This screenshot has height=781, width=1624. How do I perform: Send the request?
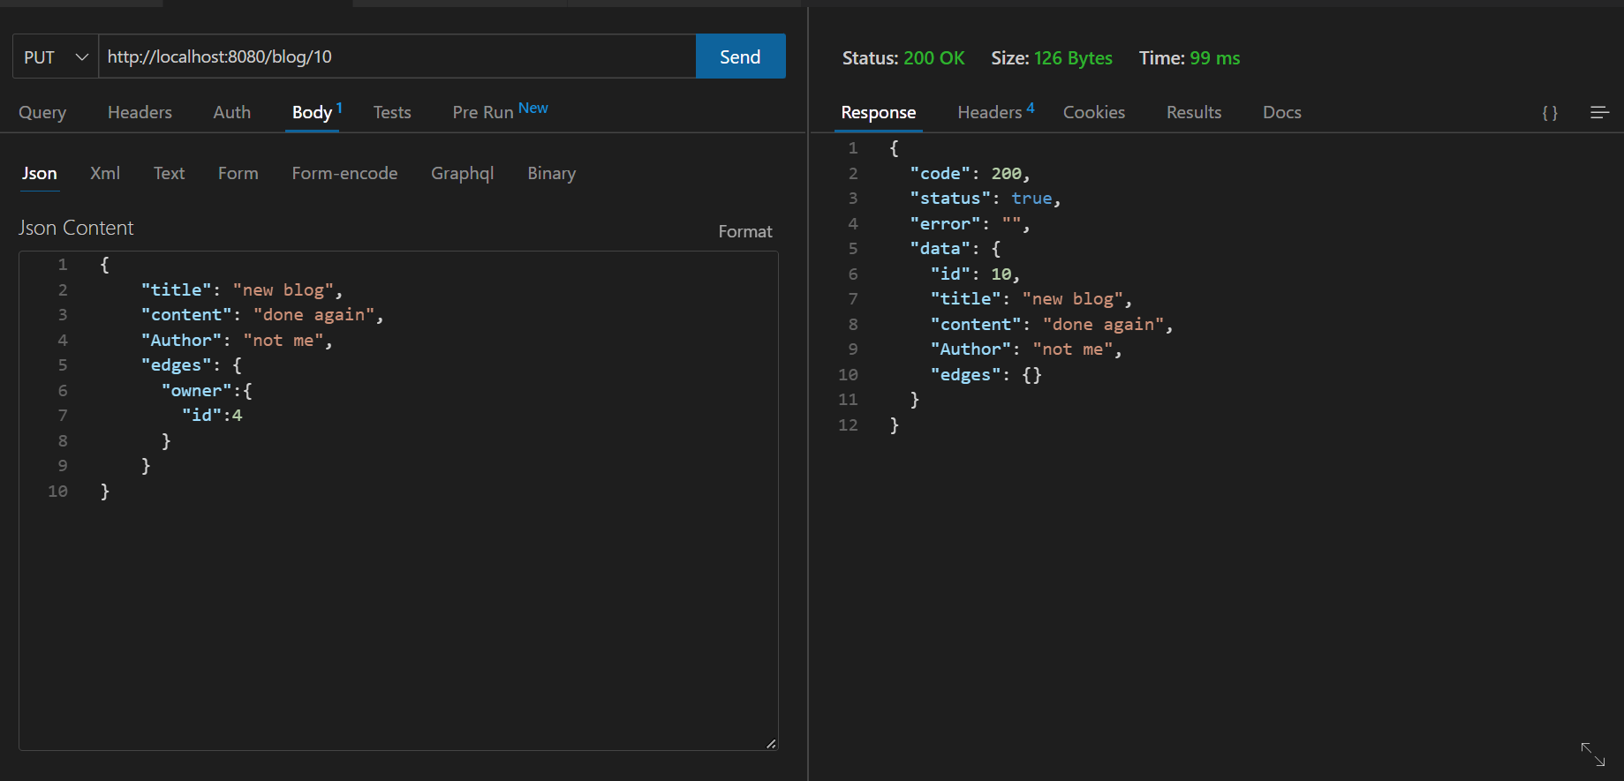[740, 56]
